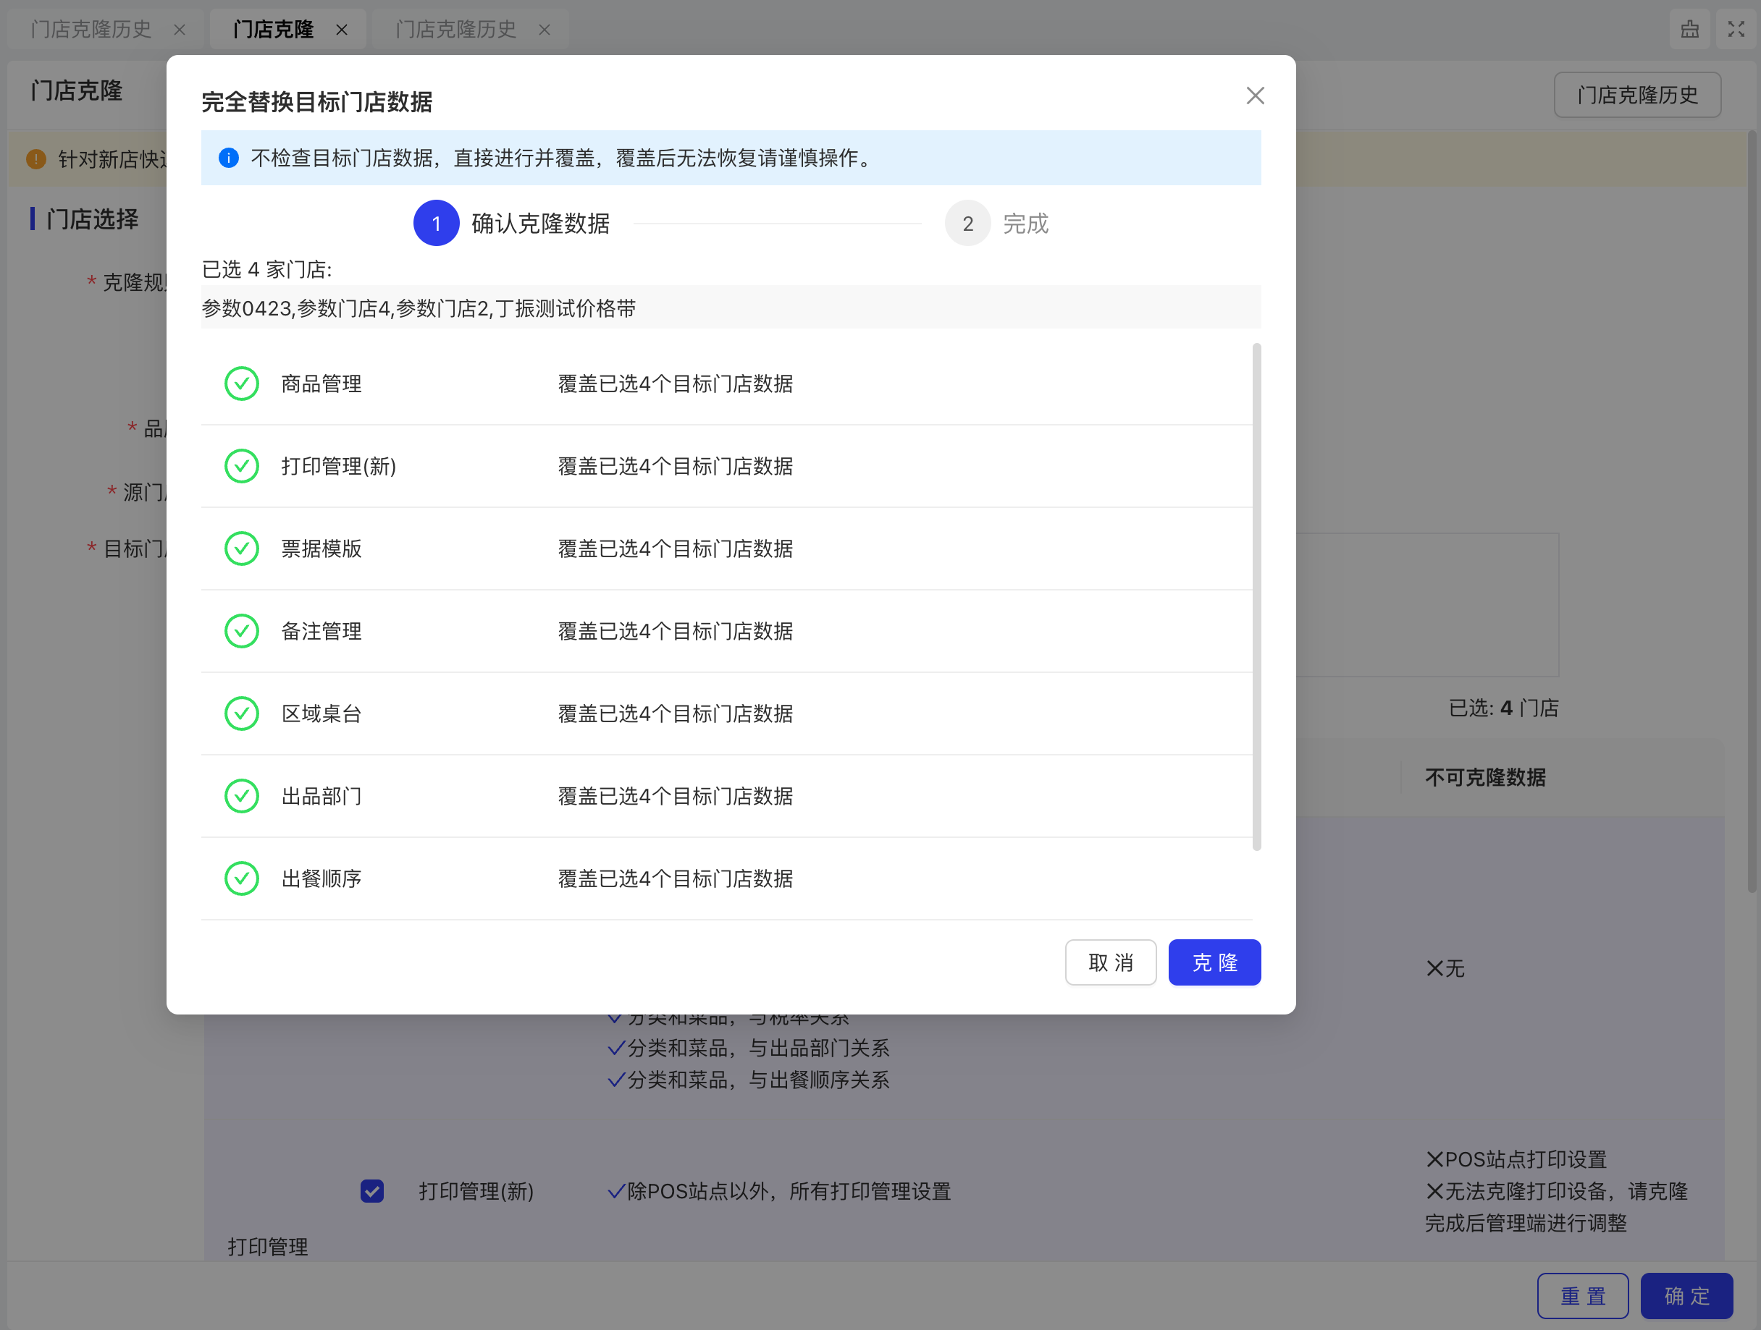Viewport: 1761px width, 1330px height.
Task: Click step 1 circle 确认克隆数据
Action: [435, 224]
